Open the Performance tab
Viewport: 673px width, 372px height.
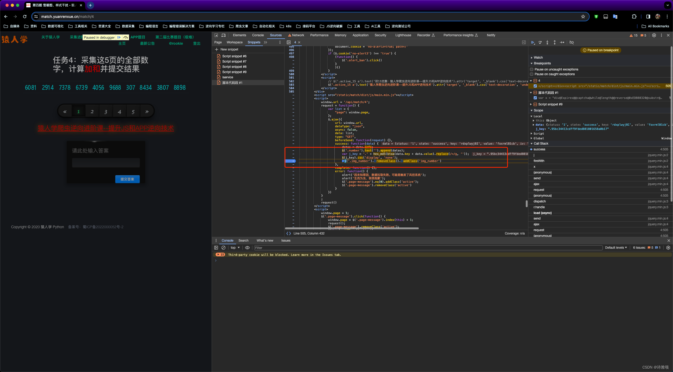point(319,35)
